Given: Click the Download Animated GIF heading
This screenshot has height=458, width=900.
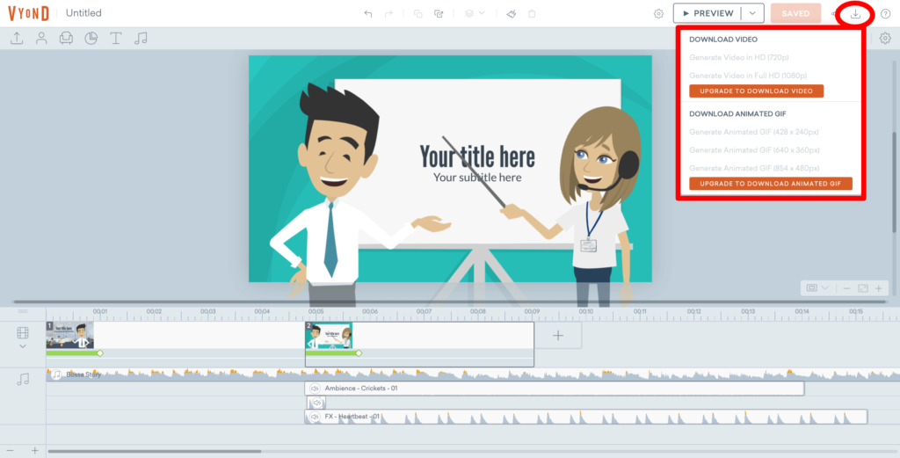Looking at the screenshot, I should 737,113.
